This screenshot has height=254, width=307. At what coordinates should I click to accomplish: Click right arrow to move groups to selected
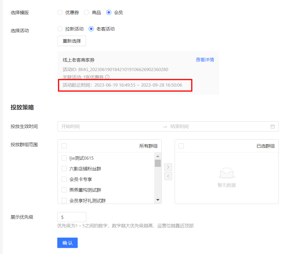click(x=168, y=167)
